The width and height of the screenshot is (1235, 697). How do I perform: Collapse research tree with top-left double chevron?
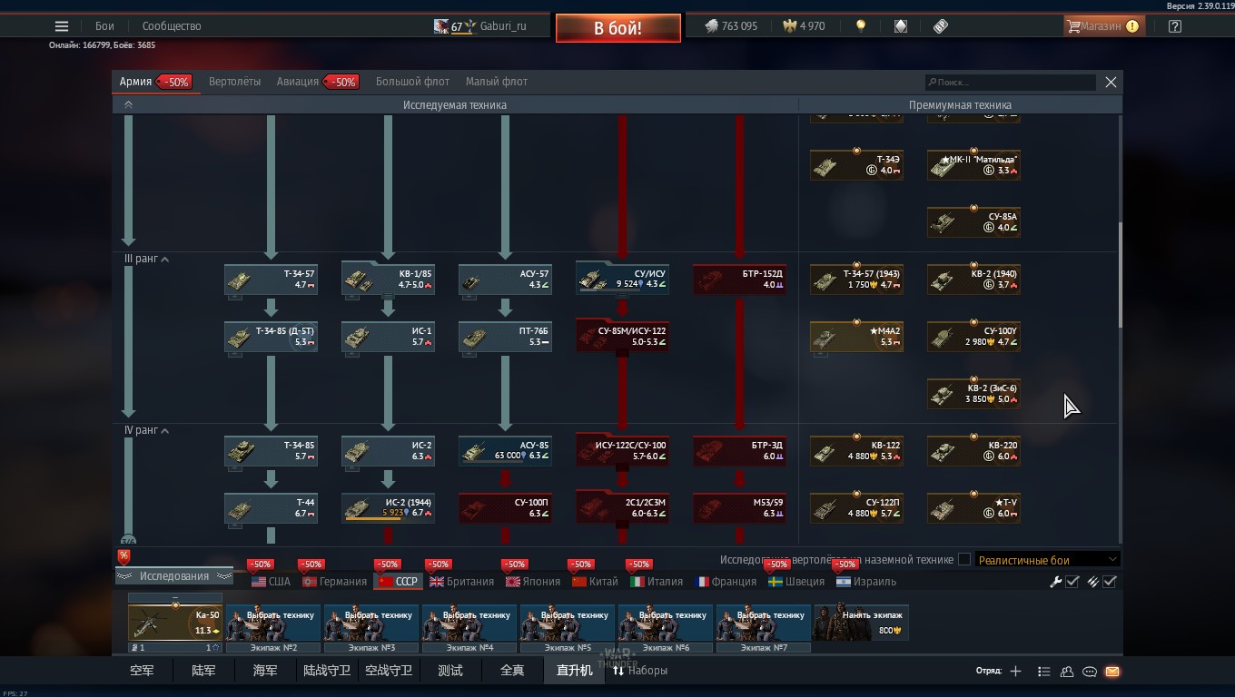(128, 105)
